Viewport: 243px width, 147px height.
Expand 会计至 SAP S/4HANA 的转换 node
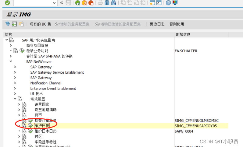coord(11,56)
